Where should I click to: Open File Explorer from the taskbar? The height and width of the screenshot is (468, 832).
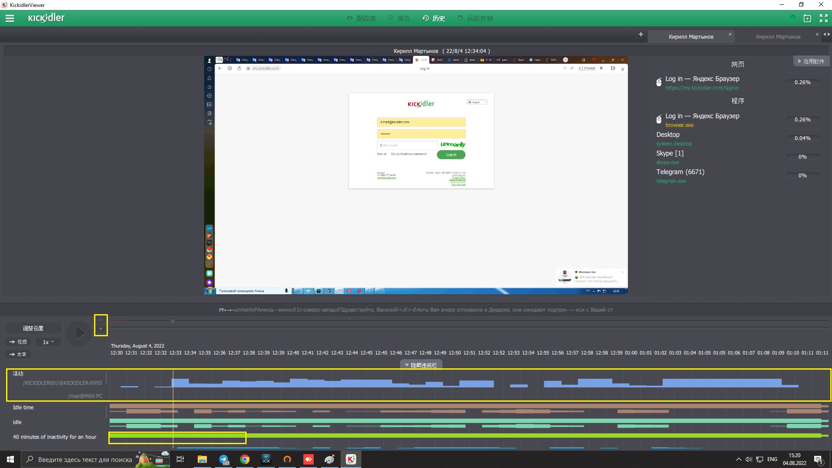pyautogui.click(x=202, y=459)
